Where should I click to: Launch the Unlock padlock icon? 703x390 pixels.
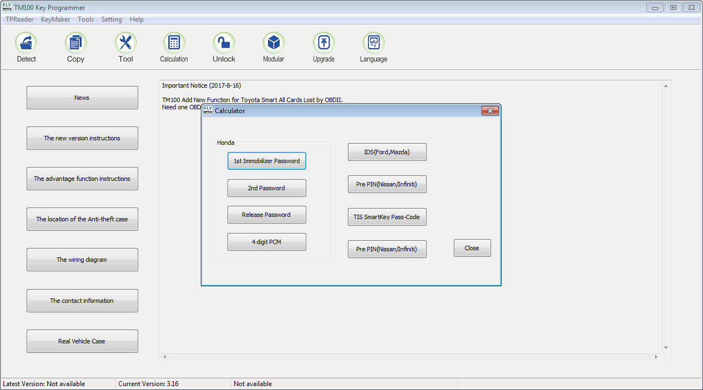(224, 43)
